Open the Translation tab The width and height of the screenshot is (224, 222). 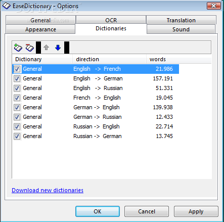[181, 20]
